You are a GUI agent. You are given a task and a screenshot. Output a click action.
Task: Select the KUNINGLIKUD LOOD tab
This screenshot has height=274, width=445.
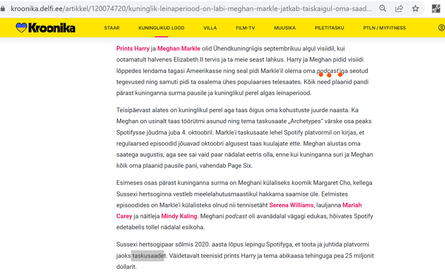coord(161,28)
